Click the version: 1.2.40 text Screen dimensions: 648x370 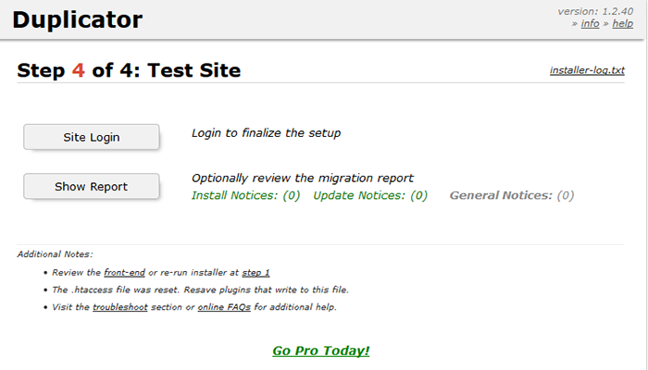pos(595,11)
